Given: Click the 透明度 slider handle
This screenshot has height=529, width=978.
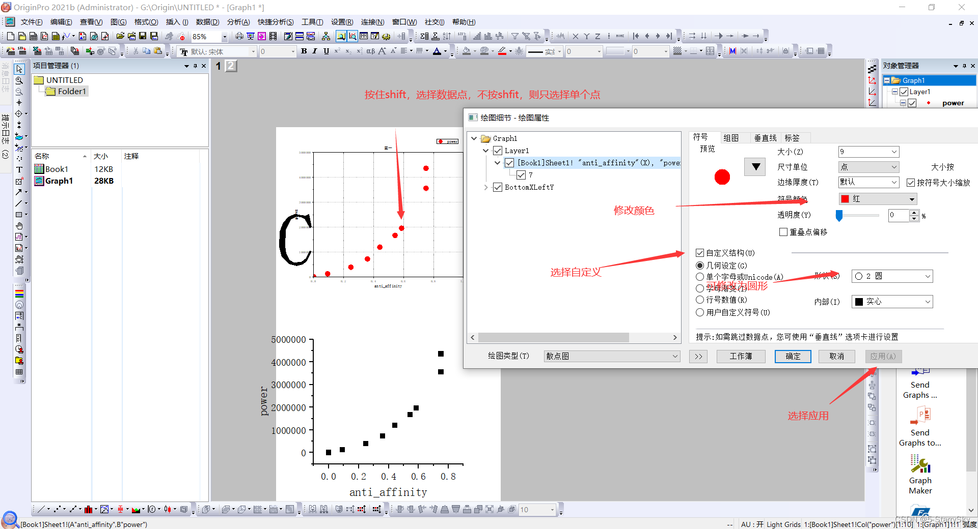Looking at the screenshot, I should [x=839, y=216].
